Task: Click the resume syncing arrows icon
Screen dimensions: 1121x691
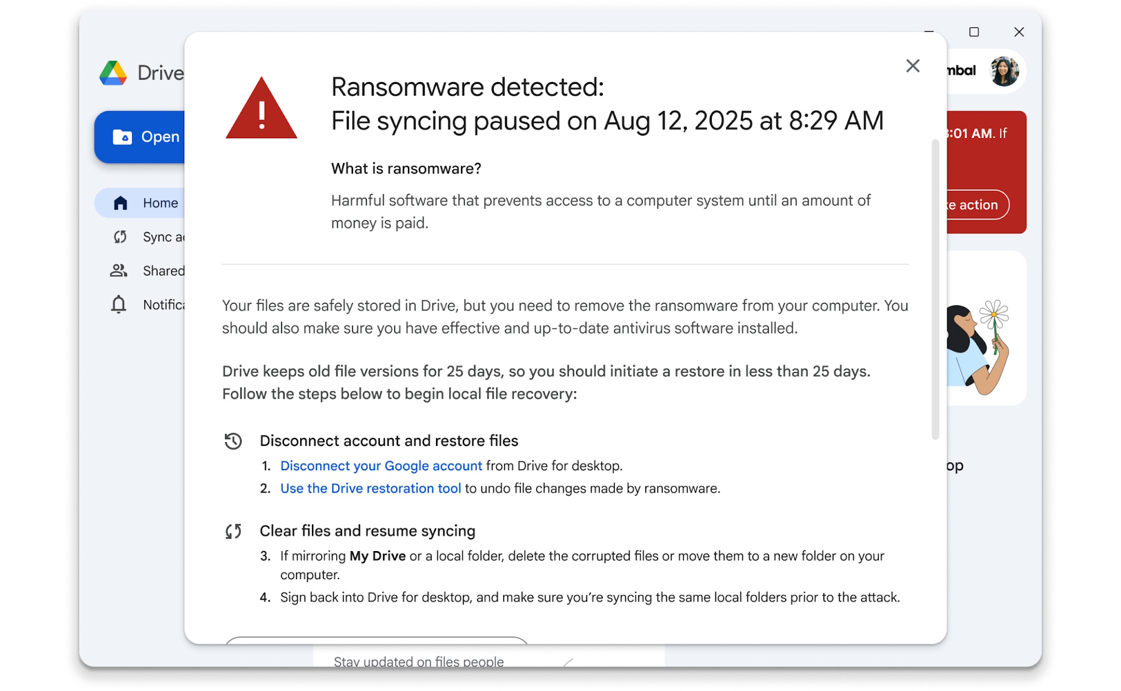Action: [234, 531]
